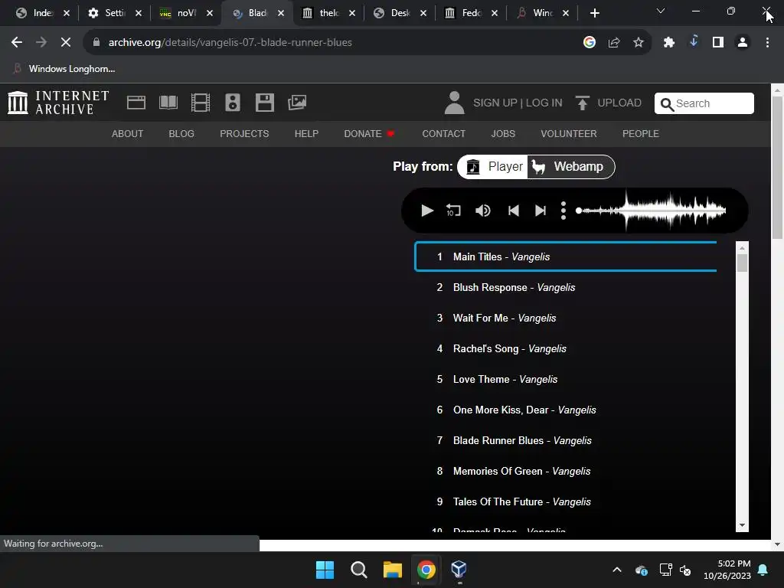The image size is (784, 588).
Task: Switch playback to the built-in Player
Action: click(494, 166)
